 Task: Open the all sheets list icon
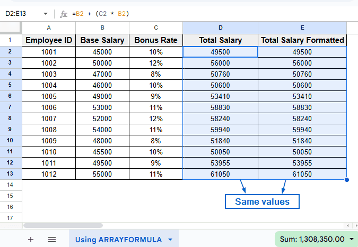52,240
